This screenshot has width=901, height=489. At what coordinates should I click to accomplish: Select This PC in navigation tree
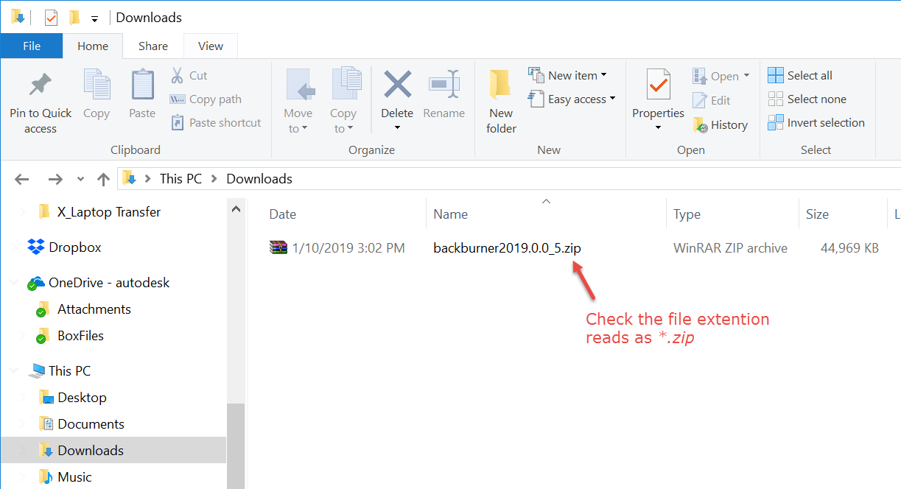coord(69,371)
